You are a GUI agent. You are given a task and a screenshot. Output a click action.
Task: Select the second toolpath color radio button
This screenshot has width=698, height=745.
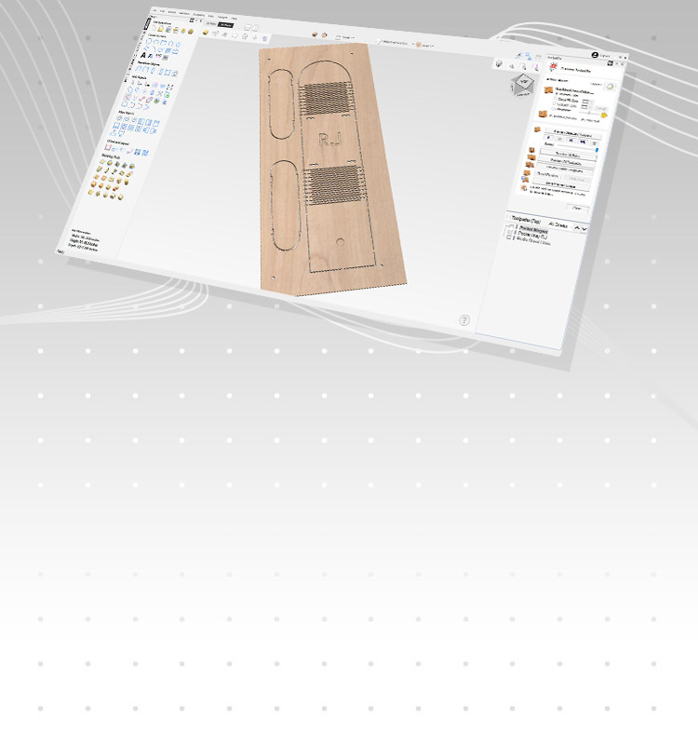[555, 103]
